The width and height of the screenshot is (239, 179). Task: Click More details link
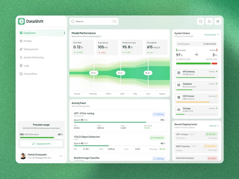pyautogui.click(x=212, y=35)
